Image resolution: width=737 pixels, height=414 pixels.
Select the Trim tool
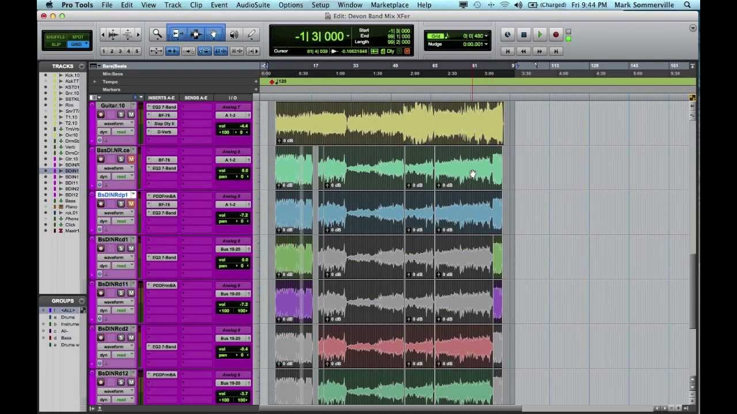(x=177, y=34)
